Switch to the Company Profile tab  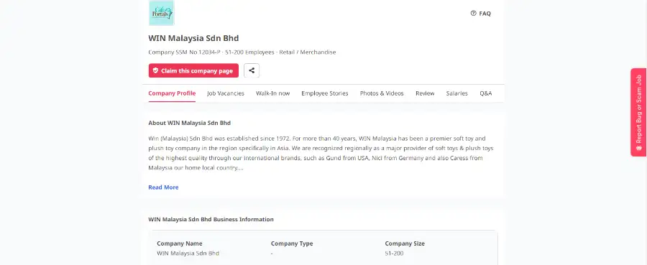tap(172, 93)
